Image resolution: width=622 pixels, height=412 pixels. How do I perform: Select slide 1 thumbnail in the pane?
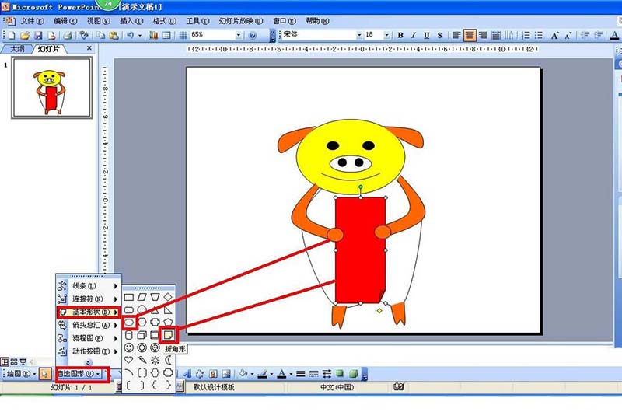click(52, 87)
